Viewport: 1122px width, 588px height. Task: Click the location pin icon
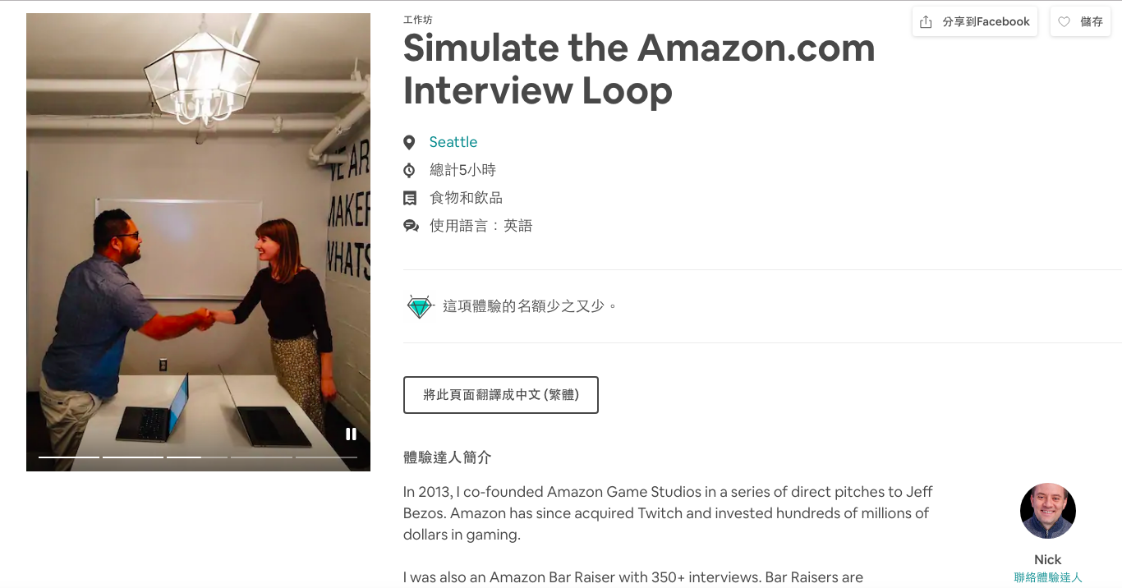(x=409, y=143)
